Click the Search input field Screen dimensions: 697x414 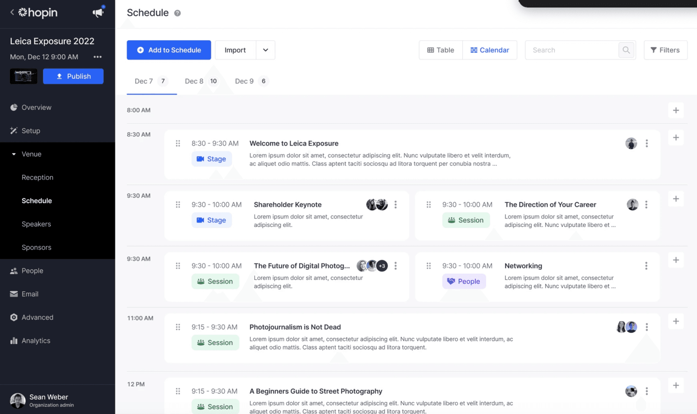pyautogui.click(x=571, y=50)
